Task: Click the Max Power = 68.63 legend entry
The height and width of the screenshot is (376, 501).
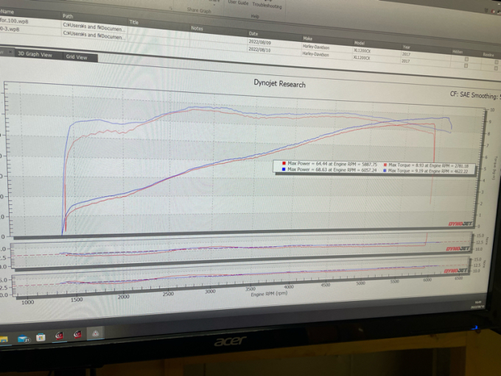Action: coord(332,170)
